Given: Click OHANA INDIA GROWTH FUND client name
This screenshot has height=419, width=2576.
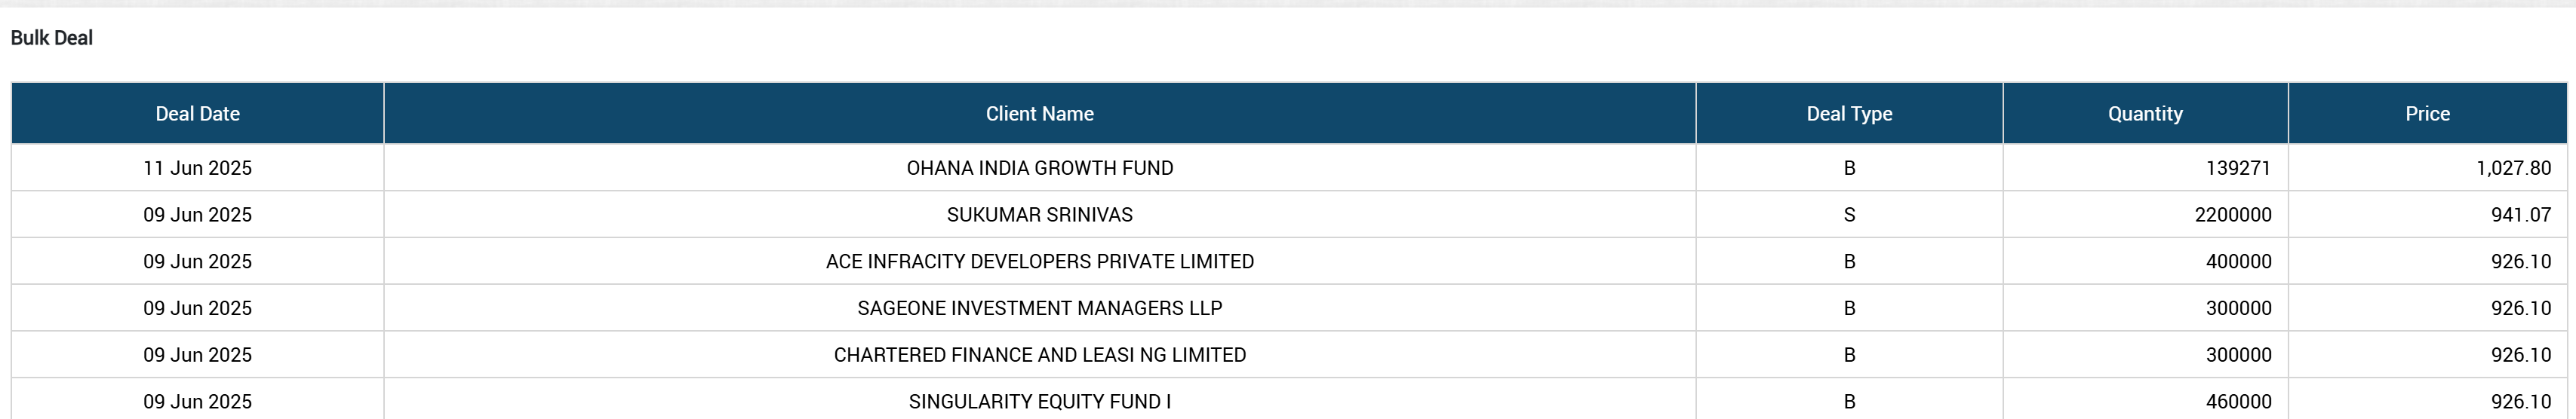Looking at the screenshot, I should pos(1039,167).
